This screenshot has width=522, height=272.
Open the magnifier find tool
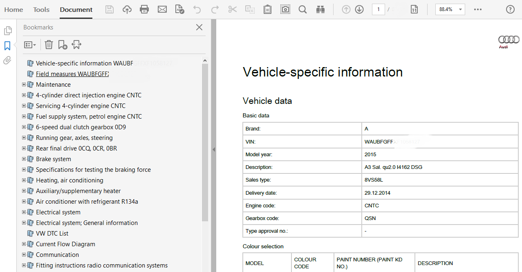click(302, 9)
